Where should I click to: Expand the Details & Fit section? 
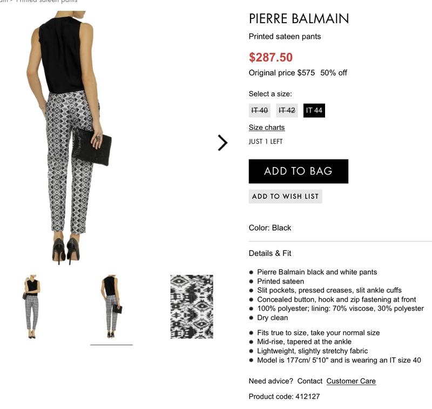[x=270, y=253]
